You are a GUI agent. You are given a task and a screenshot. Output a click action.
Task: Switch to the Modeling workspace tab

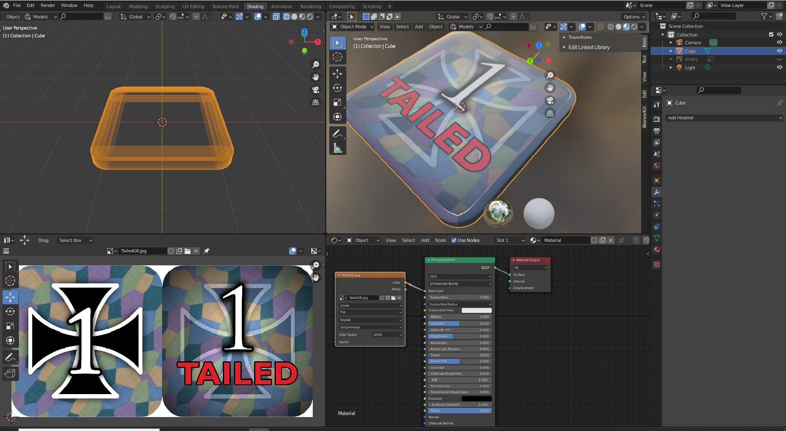[x=138, y=7]
